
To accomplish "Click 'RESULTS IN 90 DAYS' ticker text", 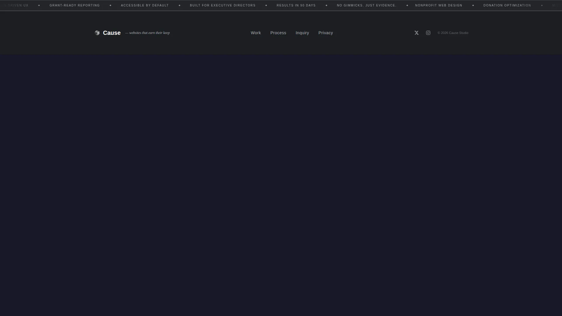I will [296, 5].
